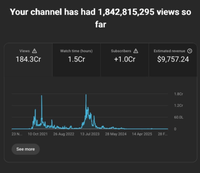Click the tallest chart spike in late 2021
The height and width of the screenshot is (173, 200).
point(42,96)
